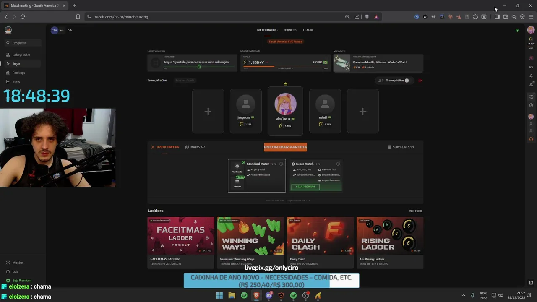
Task: Open the Premium: Winning Ways card
Action: pyautogui.click(x=250, y=242)
